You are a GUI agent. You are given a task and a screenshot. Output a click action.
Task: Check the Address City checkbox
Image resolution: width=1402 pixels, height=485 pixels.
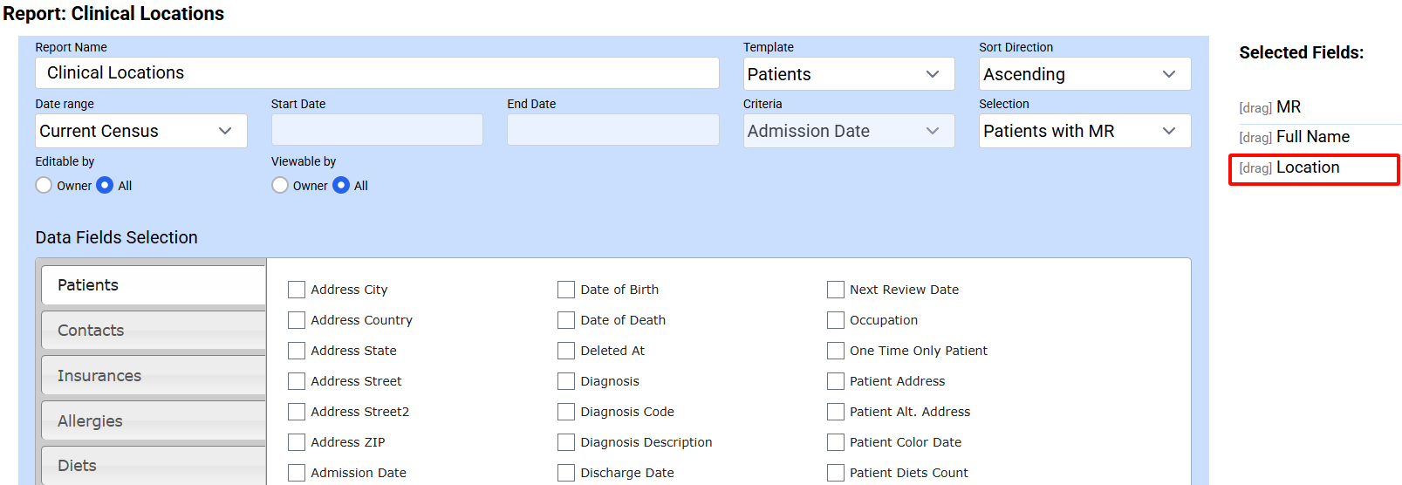click(297, 290)
